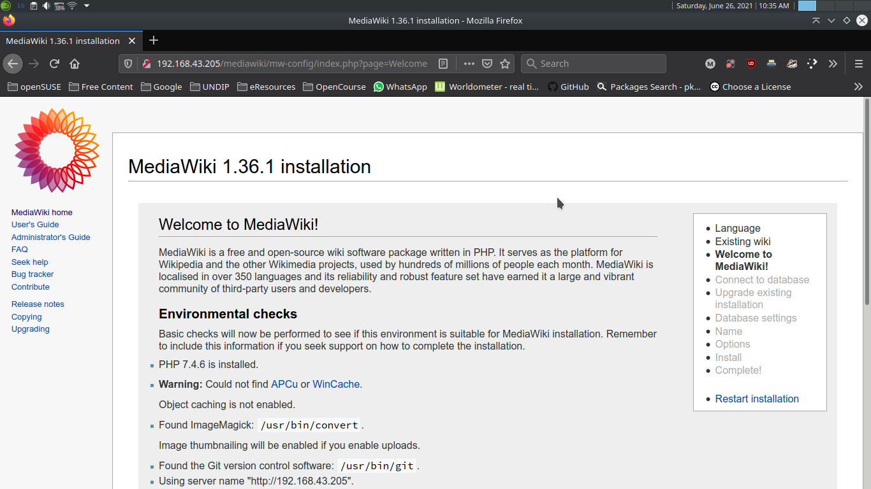This screenshot has height=489, width=871.
Task: Show more bookmarks overflow chevron
Action: pos(858,87)
